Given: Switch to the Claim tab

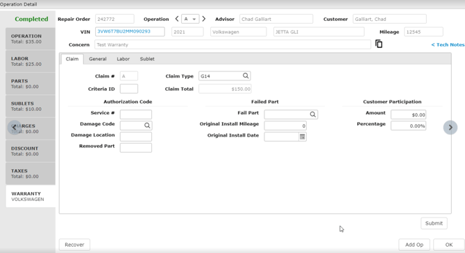Looking at the screenshot, I should pos(72,59).
